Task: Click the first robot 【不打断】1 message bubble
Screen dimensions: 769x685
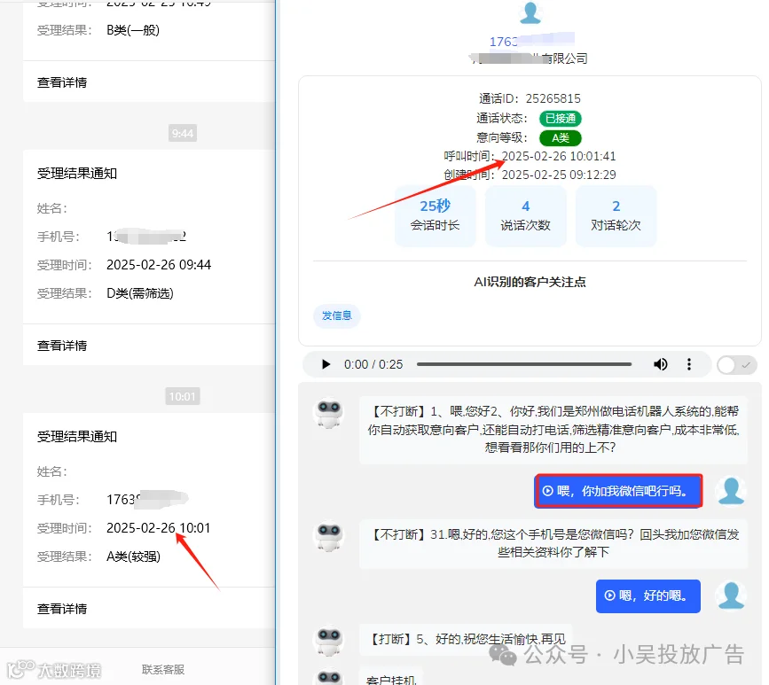Action: [x=553, y=430]
